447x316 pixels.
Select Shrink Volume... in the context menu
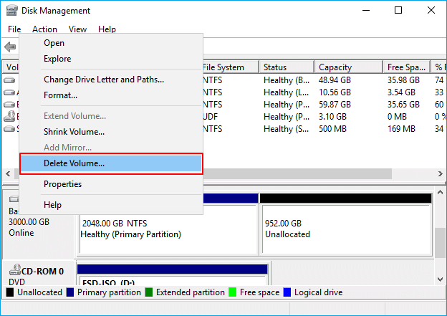74,132
